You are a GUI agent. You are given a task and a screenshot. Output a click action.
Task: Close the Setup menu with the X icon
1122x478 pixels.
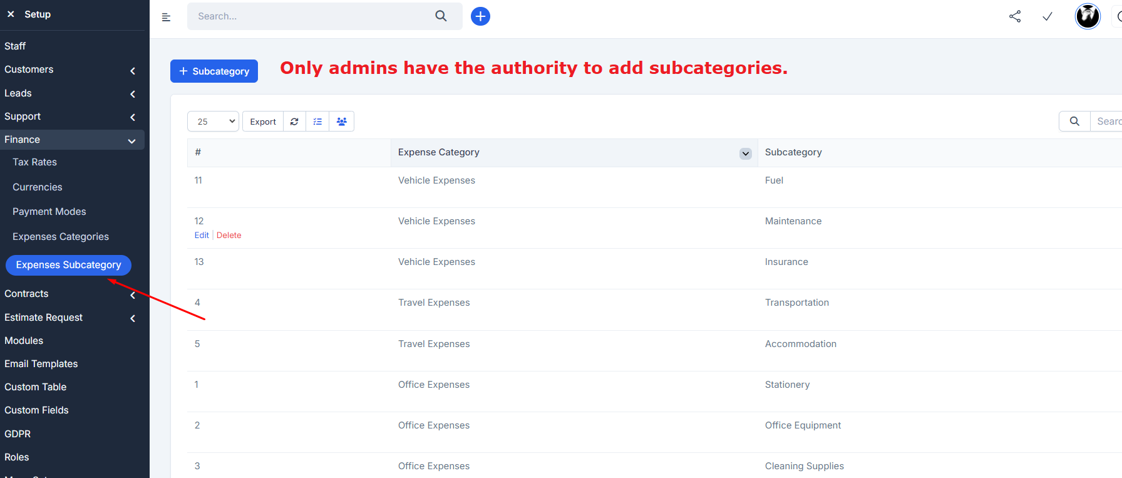click(11, 14)
